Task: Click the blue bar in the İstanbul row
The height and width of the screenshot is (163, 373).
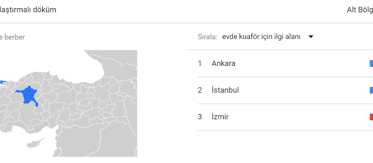Action: tap(371, 90)
